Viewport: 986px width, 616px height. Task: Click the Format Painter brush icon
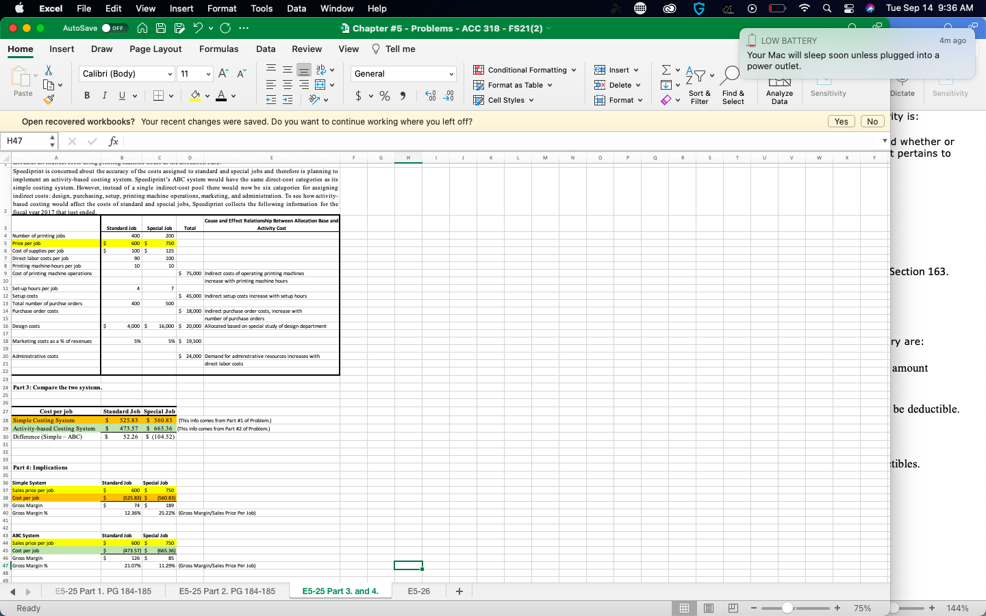49,99
